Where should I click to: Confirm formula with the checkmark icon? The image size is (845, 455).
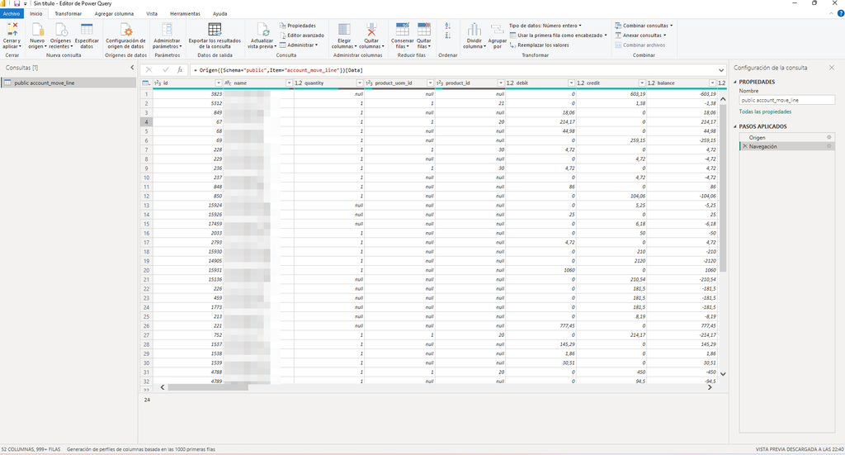165,70
